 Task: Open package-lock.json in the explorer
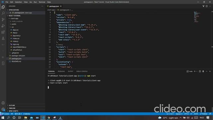26,56
